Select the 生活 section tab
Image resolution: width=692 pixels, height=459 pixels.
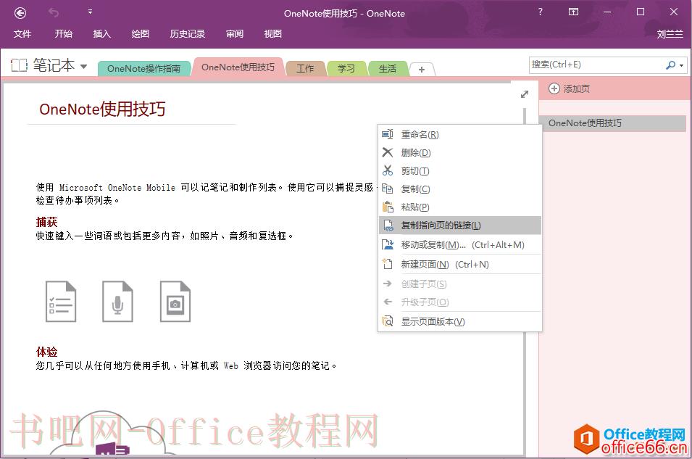tap(388, 68)
